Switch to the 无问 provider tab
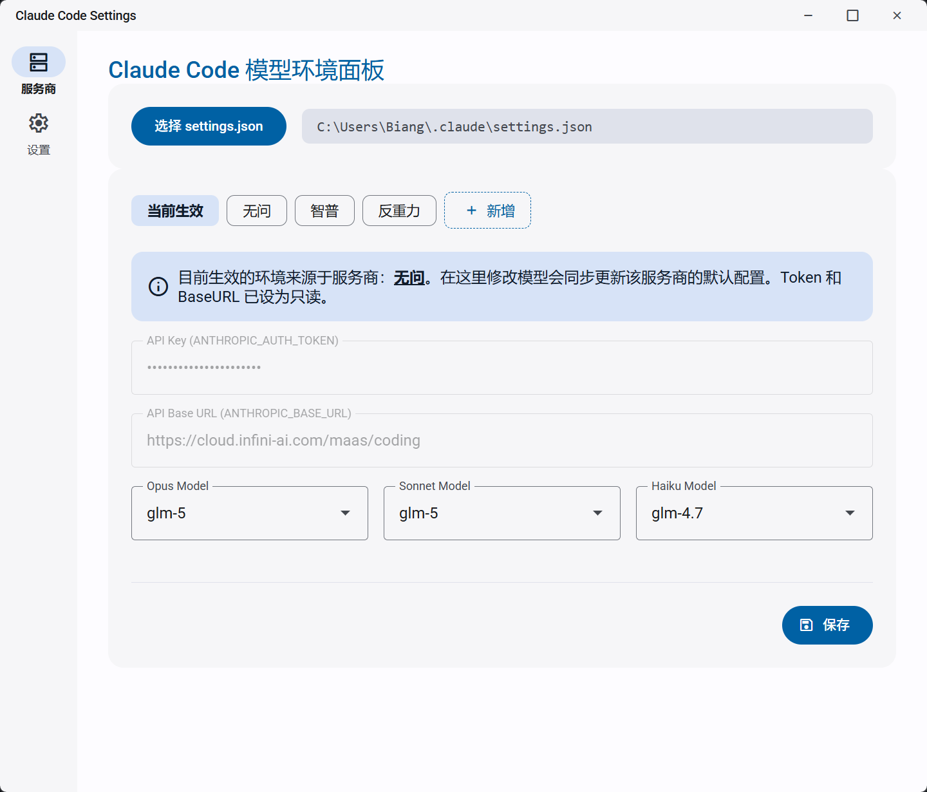The image size is (927, 792). (x=257, y=211)
